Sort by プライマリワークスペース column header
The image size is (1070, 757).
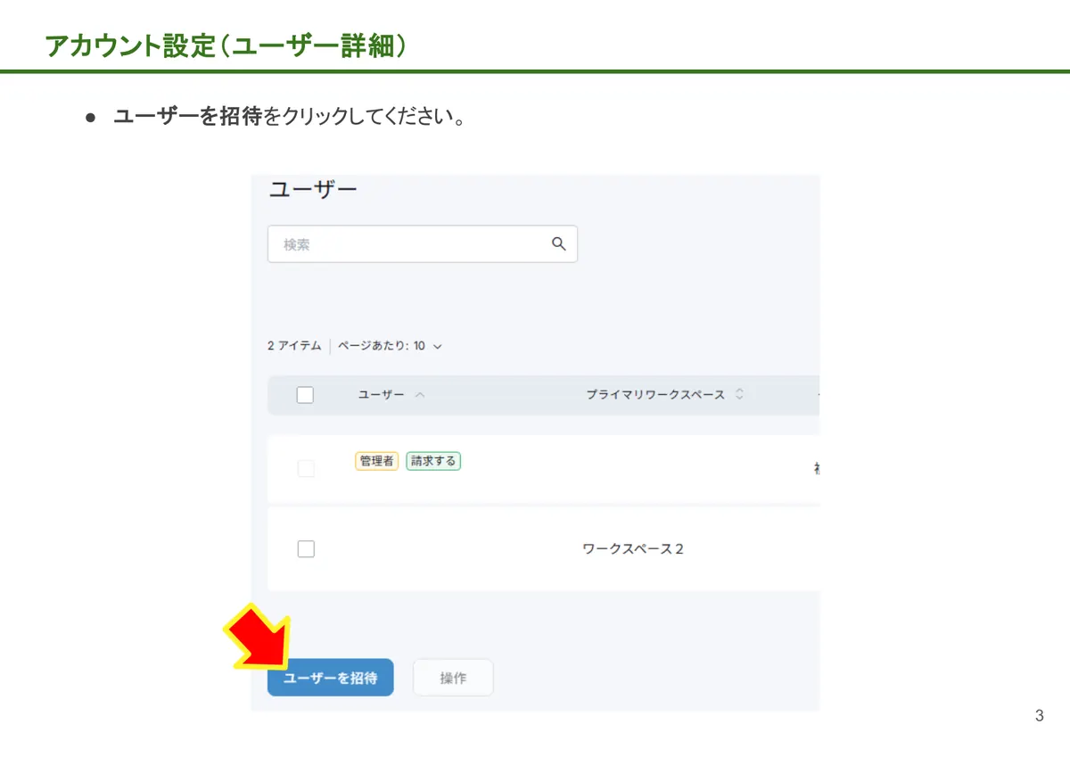click(655, 394)
